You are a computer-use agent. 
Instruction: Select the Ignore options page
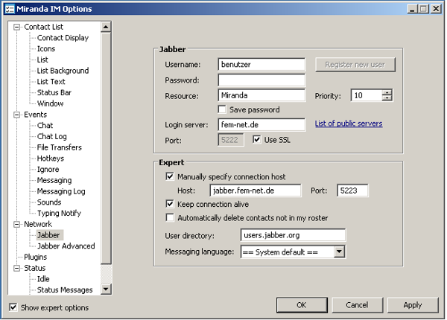pyautogui.click(x=48, y=170)
